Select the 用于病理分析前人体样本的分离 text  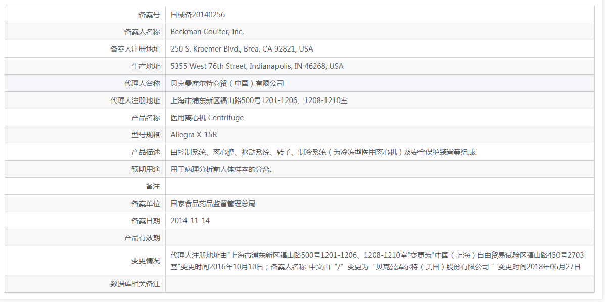point(223,169)
